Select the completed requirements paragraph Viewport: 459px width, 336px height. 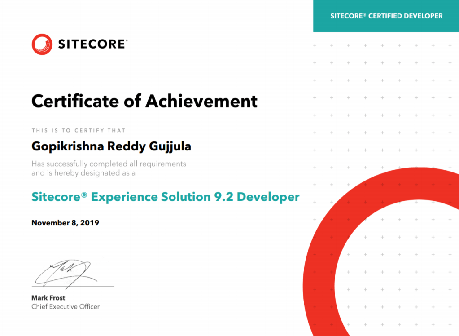pos(108,167)
